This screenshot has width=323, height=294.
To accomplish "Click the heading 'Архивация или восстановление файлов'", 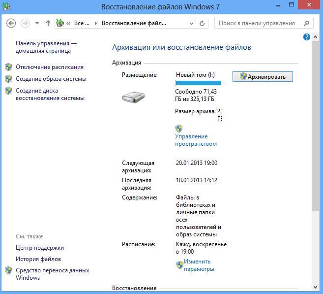I will (181, 47).
